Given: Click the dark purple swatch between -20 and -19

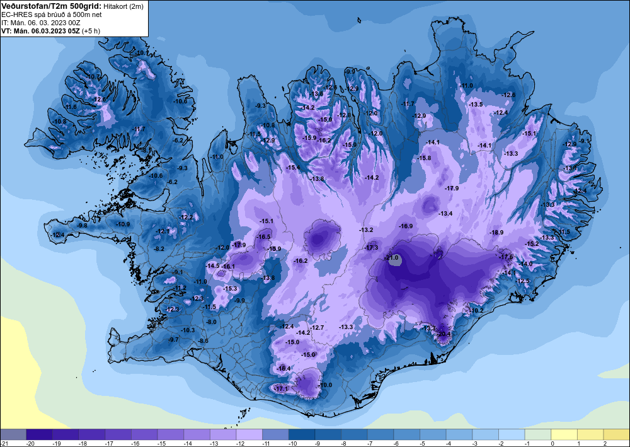Looking at the screenshot, I should 39,434.
